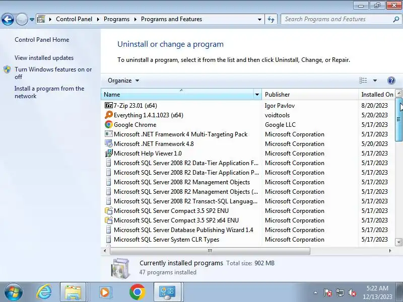Click the vertical scrollbar thumb
This screenshot has height=302, width=403.
coord(398,119)
